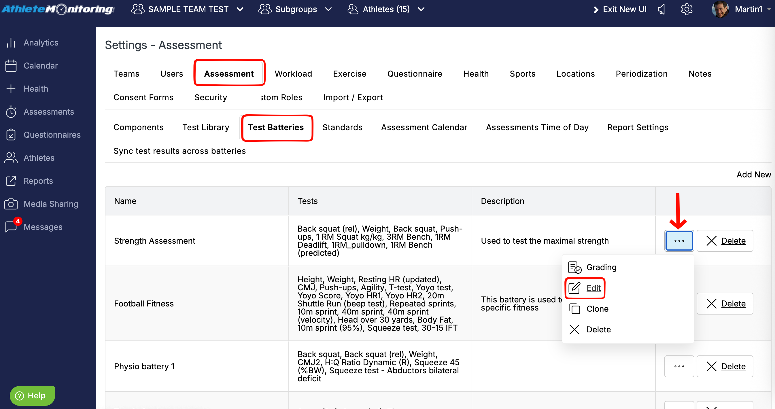Click the green Help button
Viewport: 775px width, 409px height.
coord(32,395)
